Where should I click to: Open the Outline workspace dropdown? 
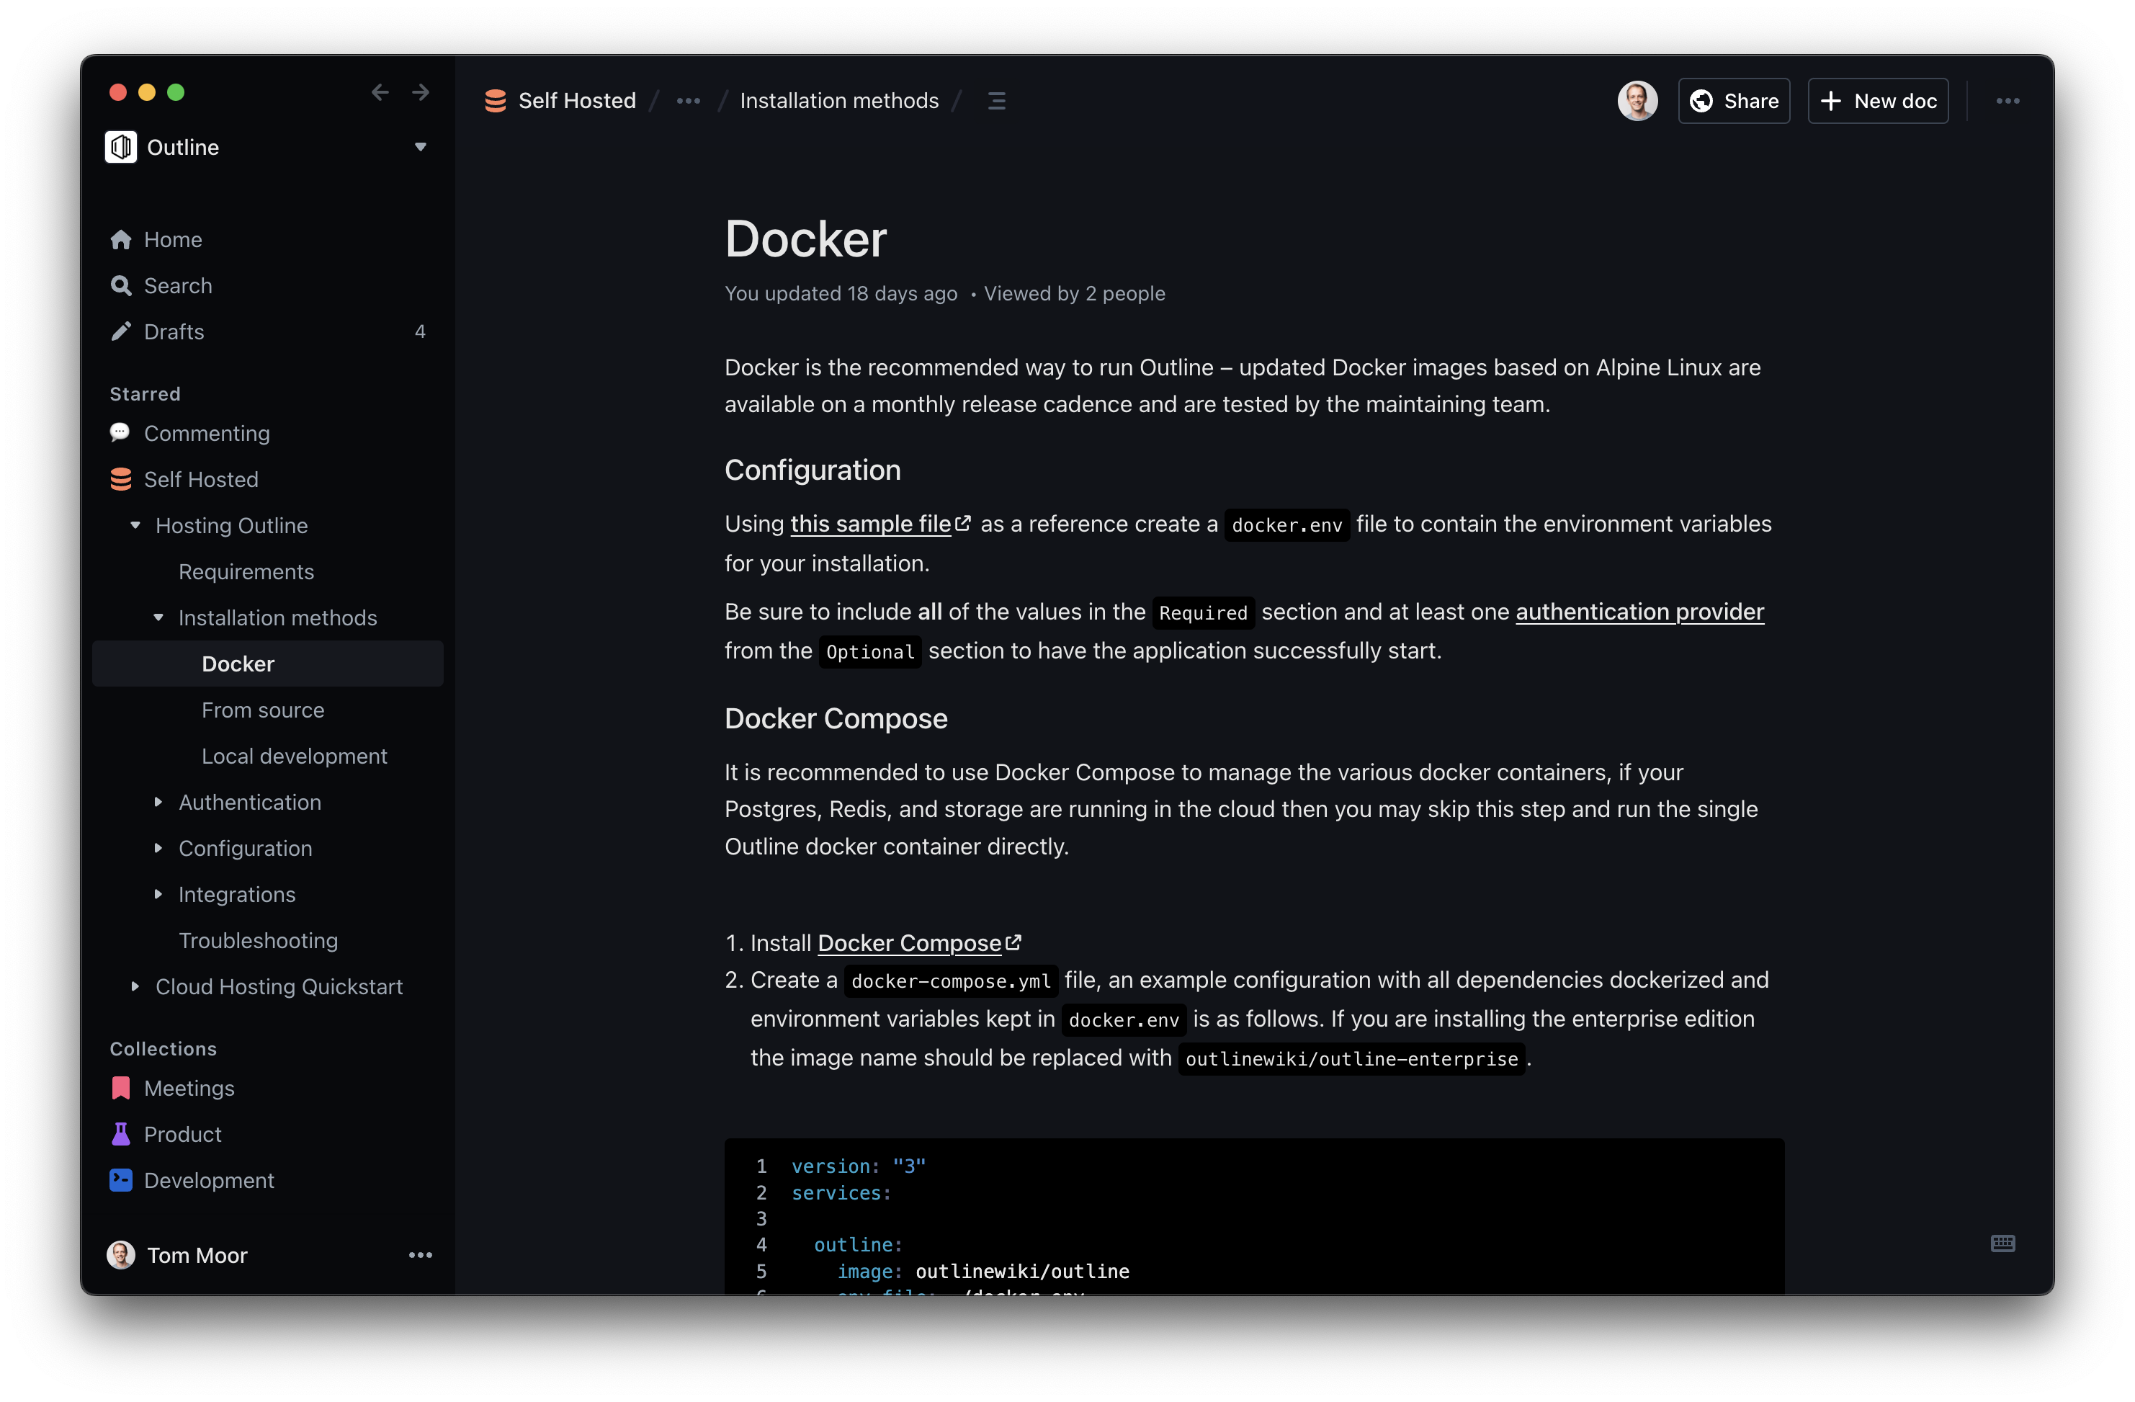420,147
